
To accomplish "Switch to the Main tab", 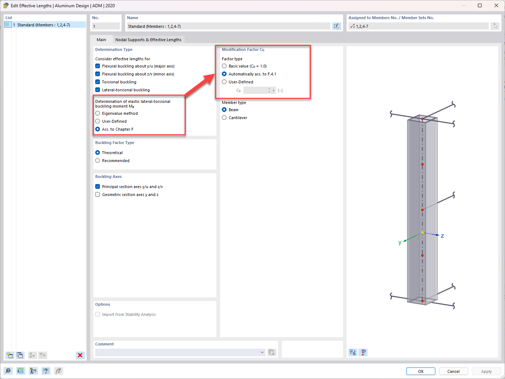I will pyautogui.click(x=101, y=40).
